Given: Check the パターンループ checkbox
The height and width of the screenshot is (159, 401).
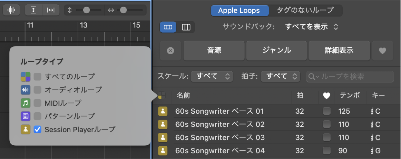Looking at the screenshot, I should 38,116.
